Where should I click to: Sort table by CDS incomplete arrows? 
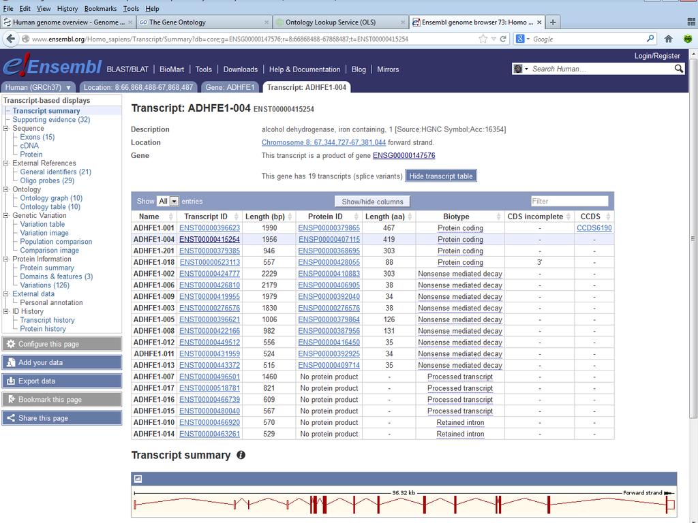568,217
